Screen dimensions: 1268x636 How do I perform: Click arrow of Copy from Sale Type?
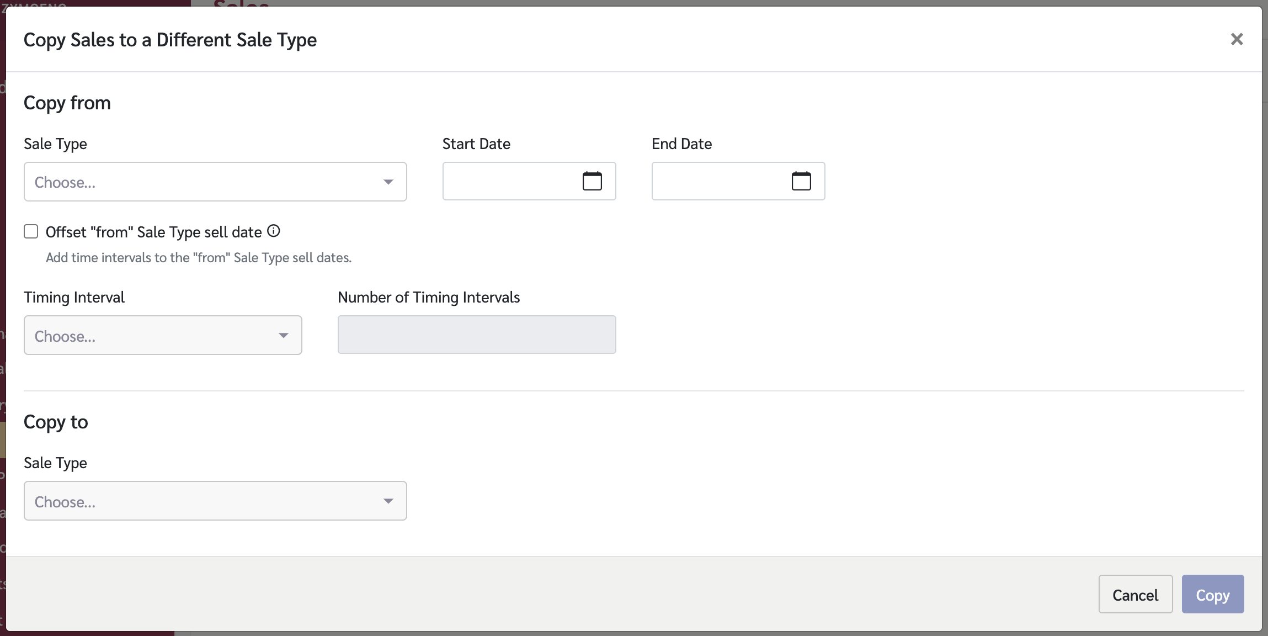tap(388, 182)
